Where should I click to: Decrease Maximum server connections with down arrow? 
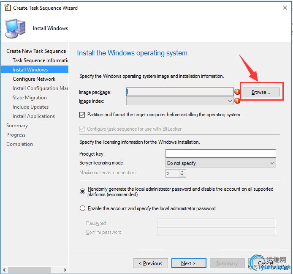182,175
